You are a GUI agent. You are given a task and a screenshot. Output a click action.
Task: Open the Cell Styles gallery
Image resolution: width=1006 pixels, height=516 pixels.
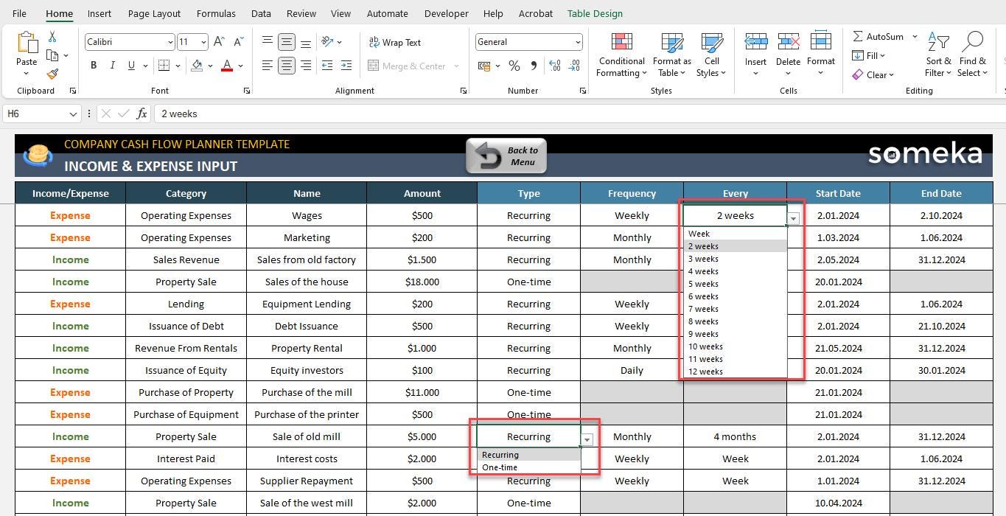click(710, 54)
